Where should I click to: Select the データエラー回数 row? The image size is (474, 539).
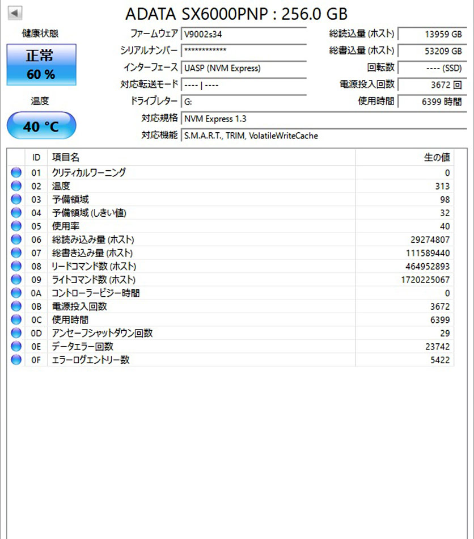(230, 347)
